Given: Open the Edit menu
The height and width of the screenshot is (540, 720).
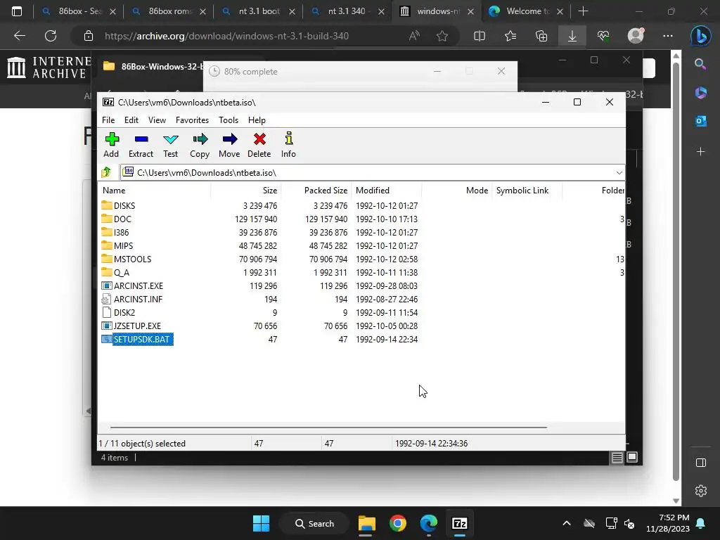Looking at the screenshot, I should [131, 120].
